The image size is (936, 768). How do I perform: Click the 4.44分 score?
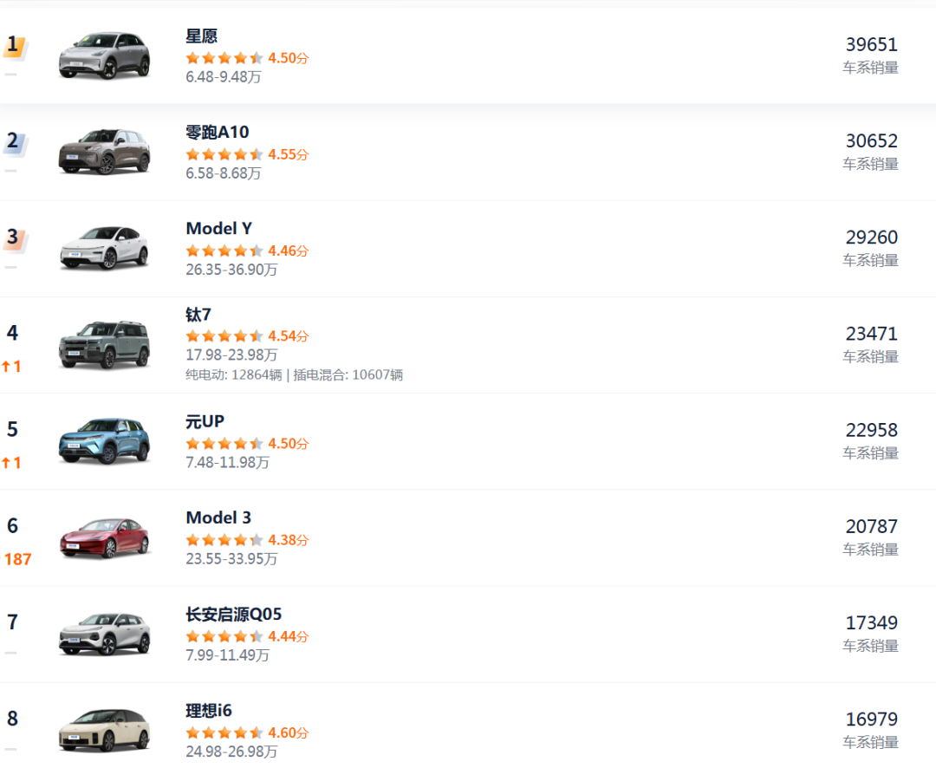click(289, 636)
